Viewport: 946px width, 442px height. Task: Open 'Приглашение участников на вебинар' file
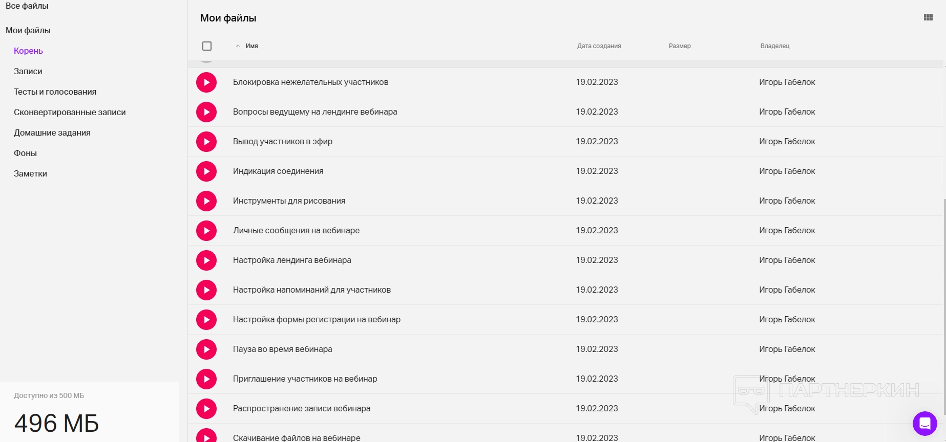[x=305, y=379]
